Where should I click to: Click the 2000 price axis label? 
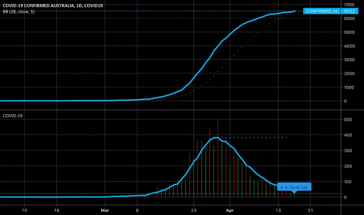(x=350, y=73)
